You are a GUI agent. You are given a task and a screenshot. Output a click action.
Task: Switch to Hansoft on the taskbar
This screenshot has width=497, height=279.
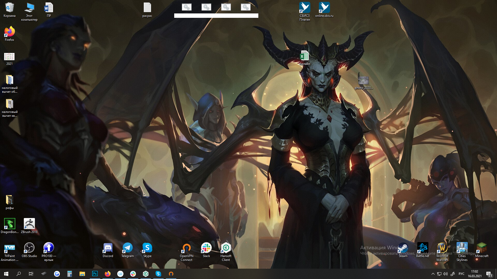(145, 274)
